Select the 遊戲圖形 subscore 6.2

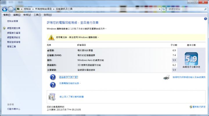coord(174,65)
